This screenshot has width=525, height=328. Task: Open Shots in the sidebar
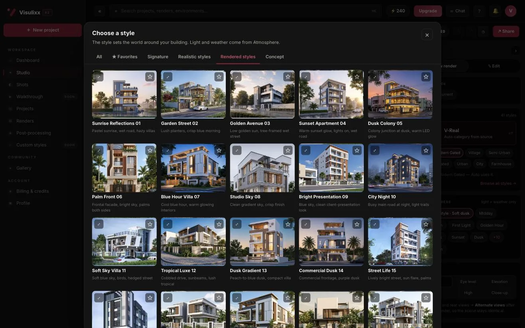point(43,85)
